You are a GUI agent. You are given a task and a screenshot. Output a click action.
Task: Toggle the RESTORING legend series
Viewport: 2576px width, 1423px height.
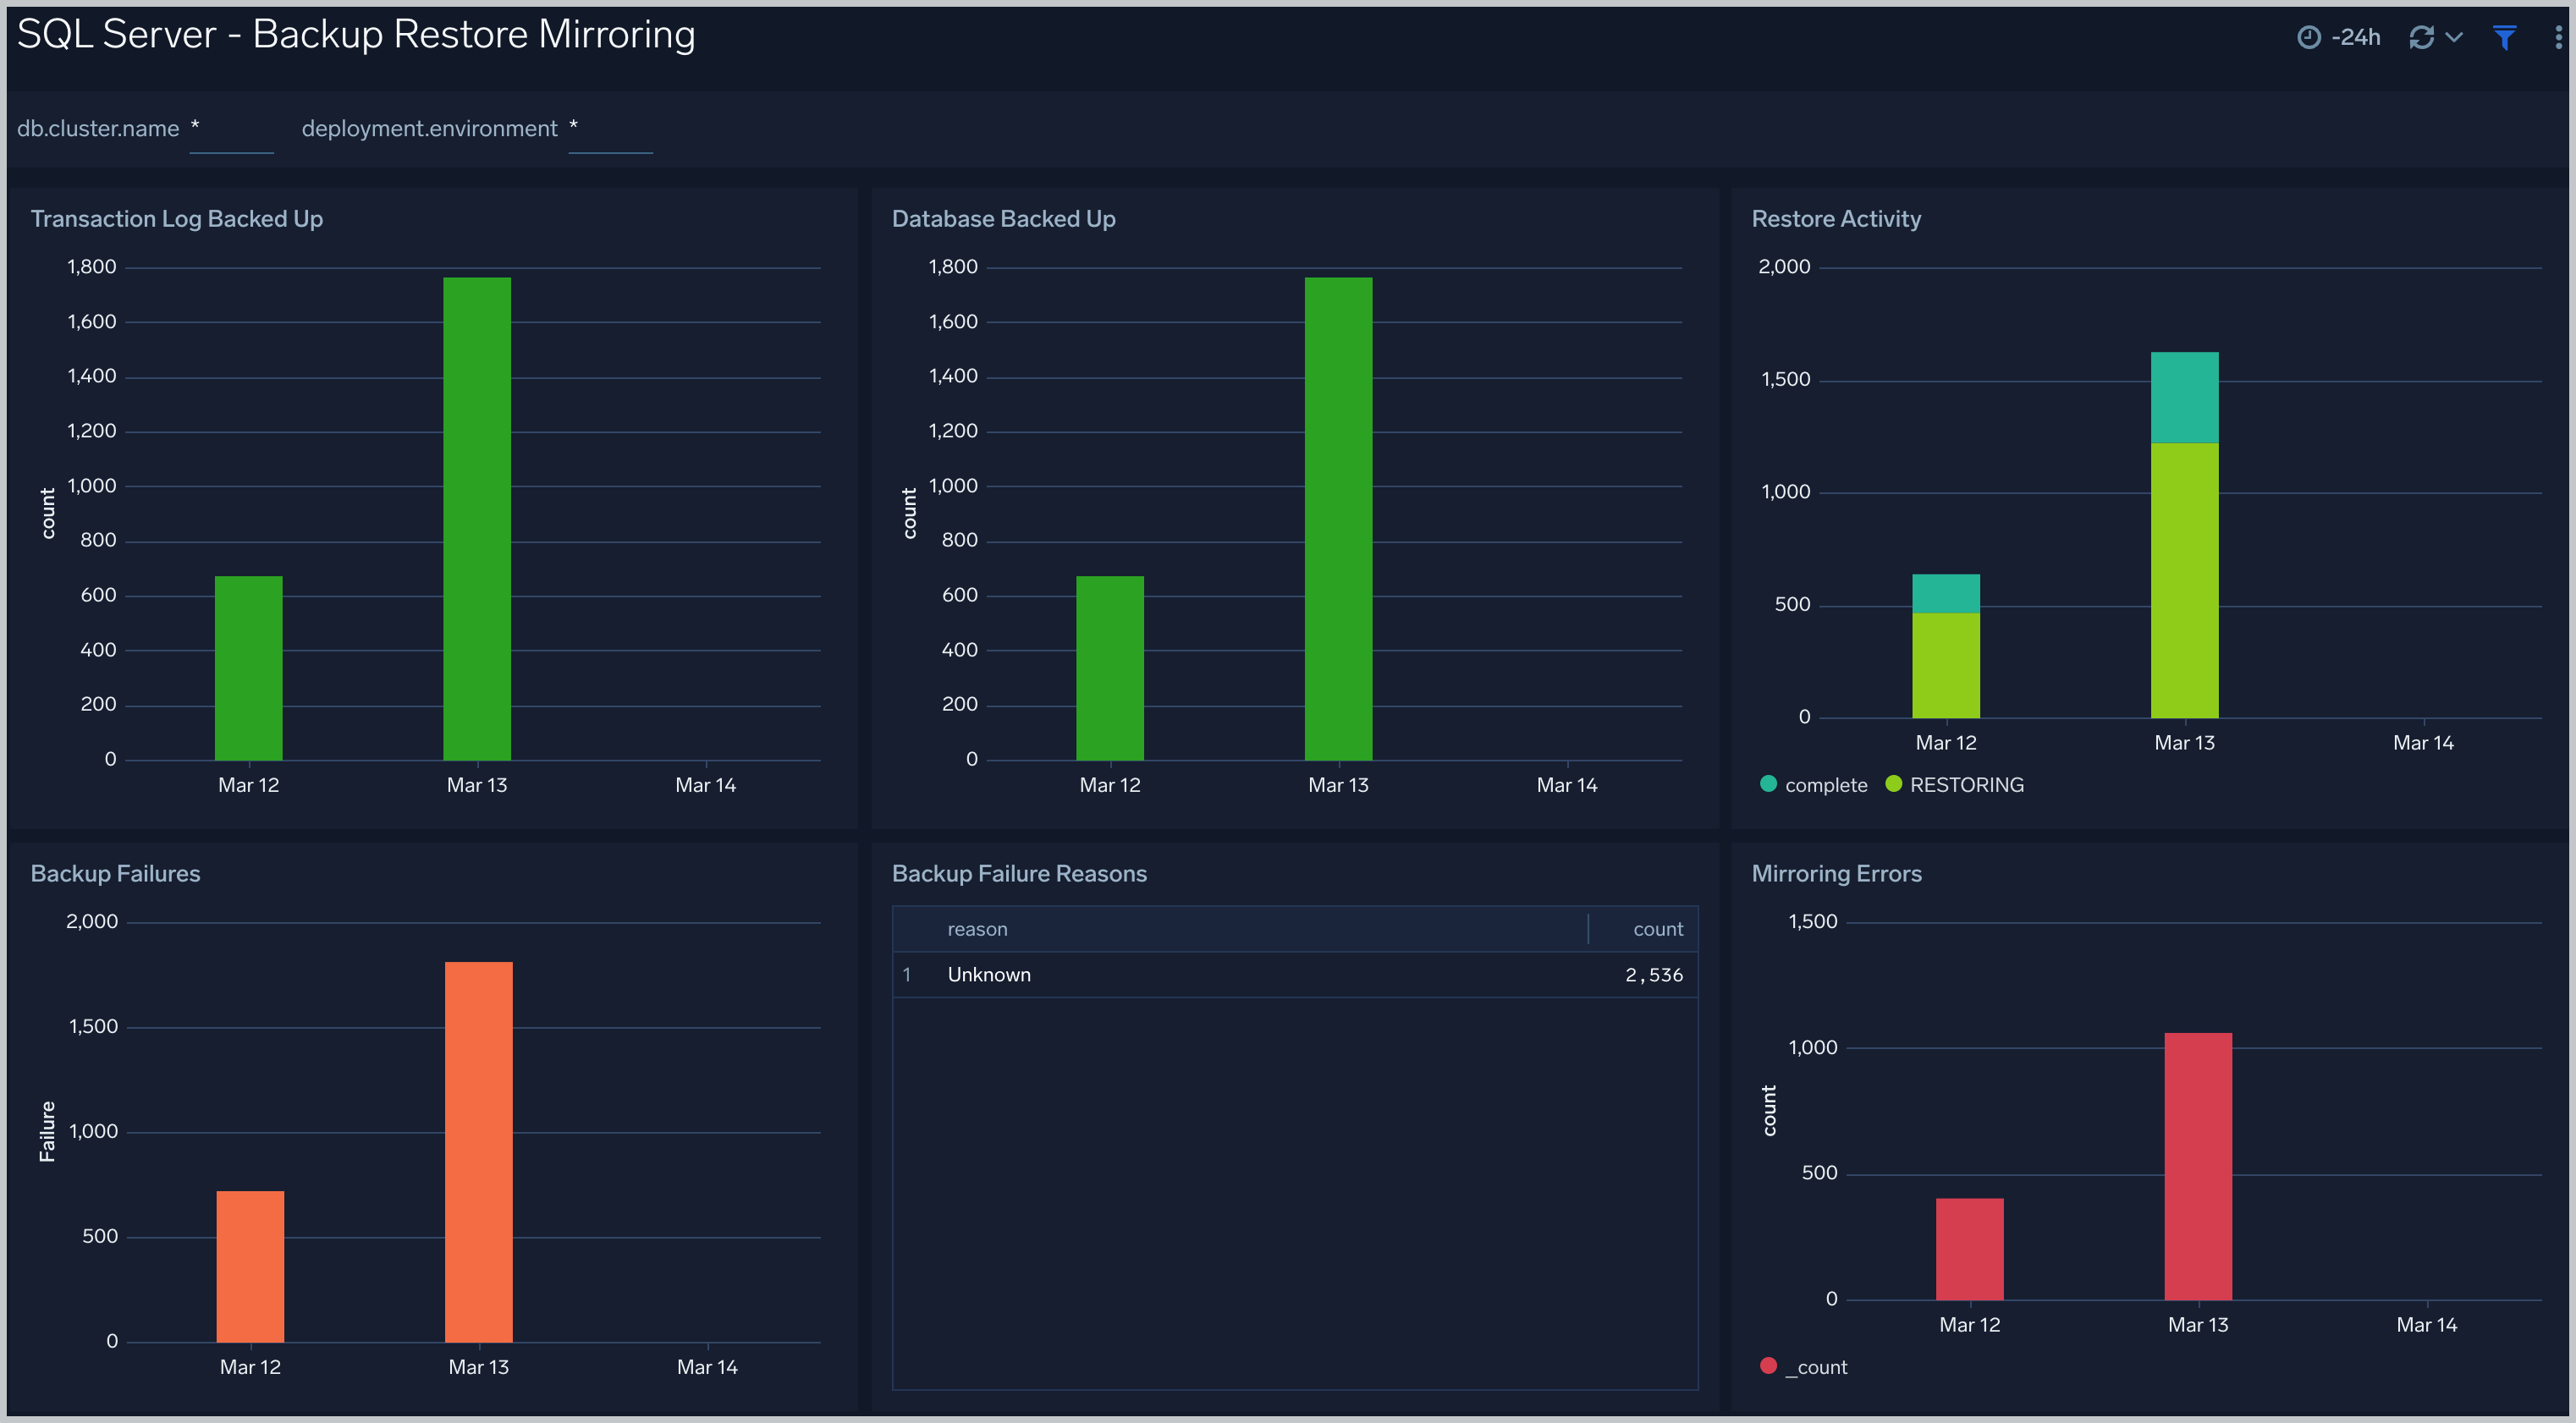tap(1954, 785)
